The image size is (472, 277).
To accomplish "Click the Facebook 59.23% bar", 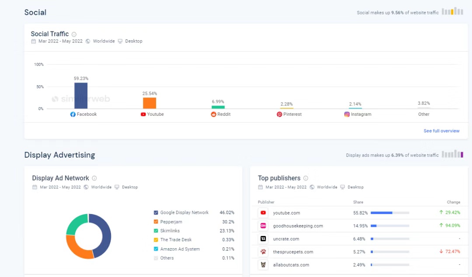I will [81, 96].
